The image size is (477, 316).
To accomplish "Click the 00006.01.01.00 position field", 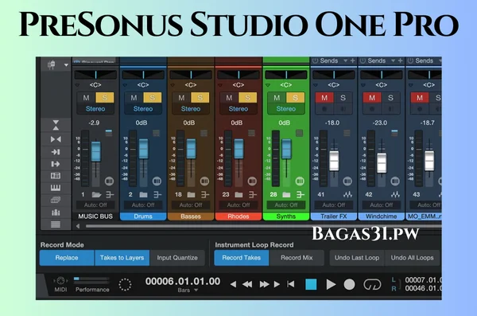I will click(183, 281).
